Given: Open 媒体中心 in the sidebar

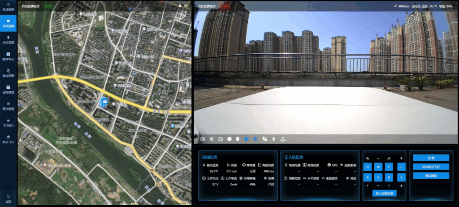Looking at the screenshot, I should 8,56.
